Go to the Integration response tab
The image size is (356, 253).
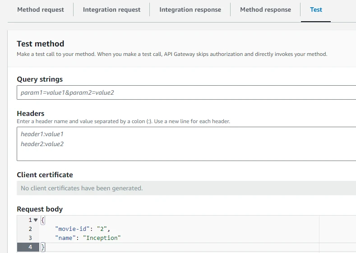click(x=190, y=9)
